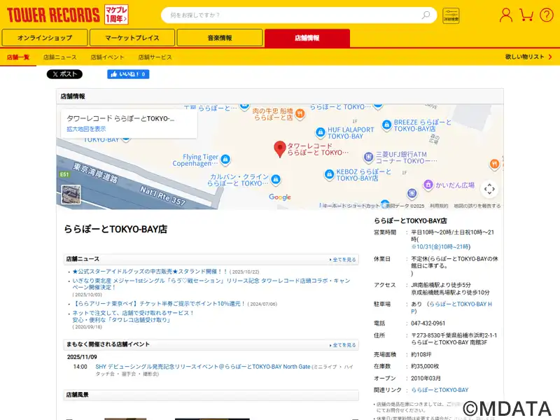Click the magnifier search icon
The height and width of the screenshot is (420, 560).
point(426,15)
